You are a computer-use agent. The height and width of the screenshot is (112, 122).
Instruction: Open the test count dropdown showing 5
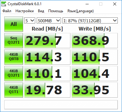tap(30, 20)
